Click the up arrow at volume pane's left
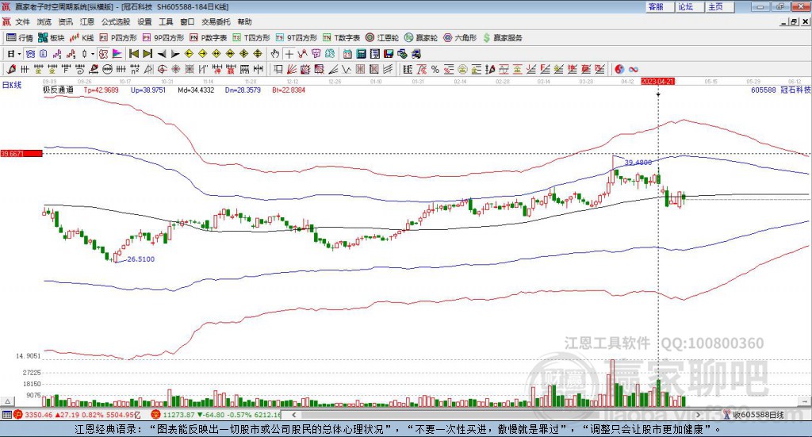Viewport: 812px width, 437px height. [x=7, y=401]
